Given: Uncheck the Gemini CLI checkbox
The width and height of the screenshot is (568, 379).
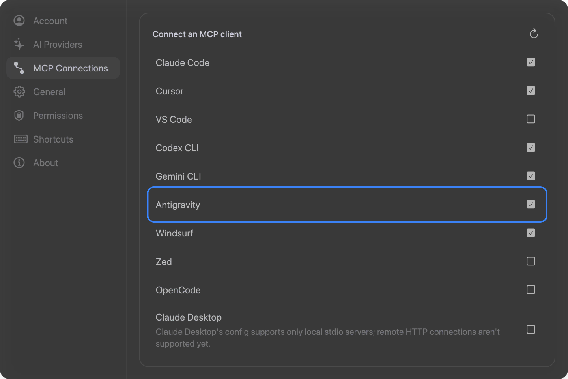Looking at the screenshot, I should 531,176.
